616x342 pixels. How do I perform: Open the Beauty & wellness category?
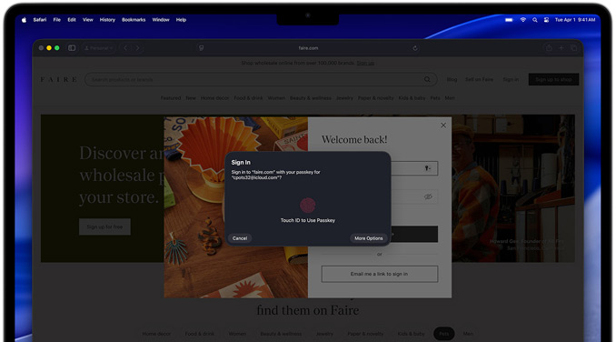pos(311,98)
